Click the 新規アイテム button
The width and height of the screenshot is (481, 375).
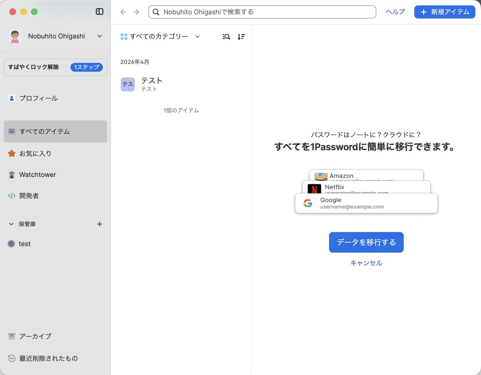pyautogui.click(x=445, y=12)
